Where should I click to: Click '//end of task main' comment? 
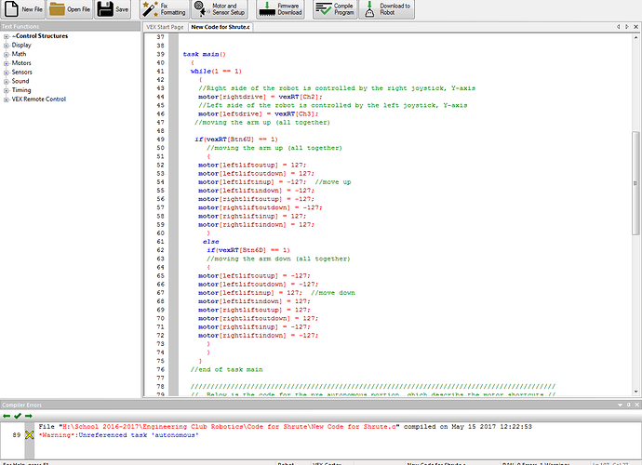[x=226, y=369]
